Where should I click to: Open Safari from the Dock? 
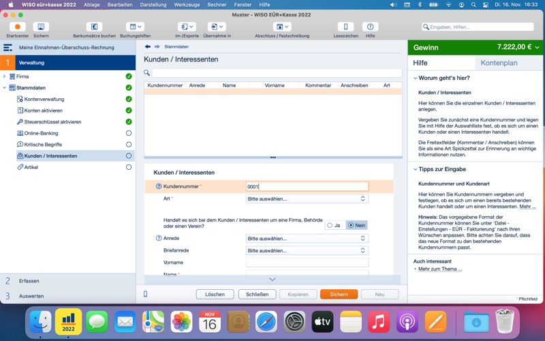click(x=266, y=322)
